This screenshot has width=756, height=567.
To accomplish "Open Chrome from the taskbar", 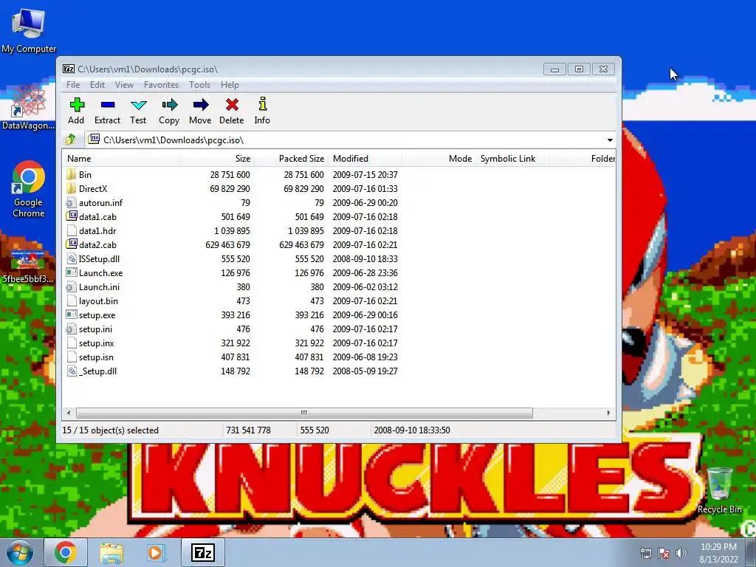I will [x=66, y=552].
